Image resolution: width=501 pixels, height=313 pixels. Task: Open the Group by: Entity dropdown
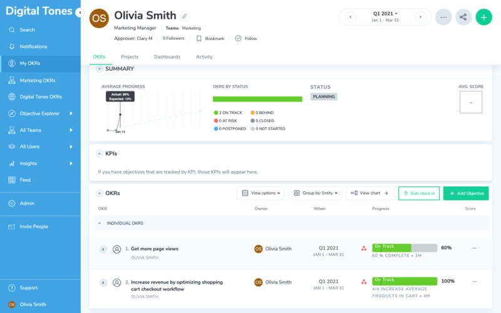(316, 193)
